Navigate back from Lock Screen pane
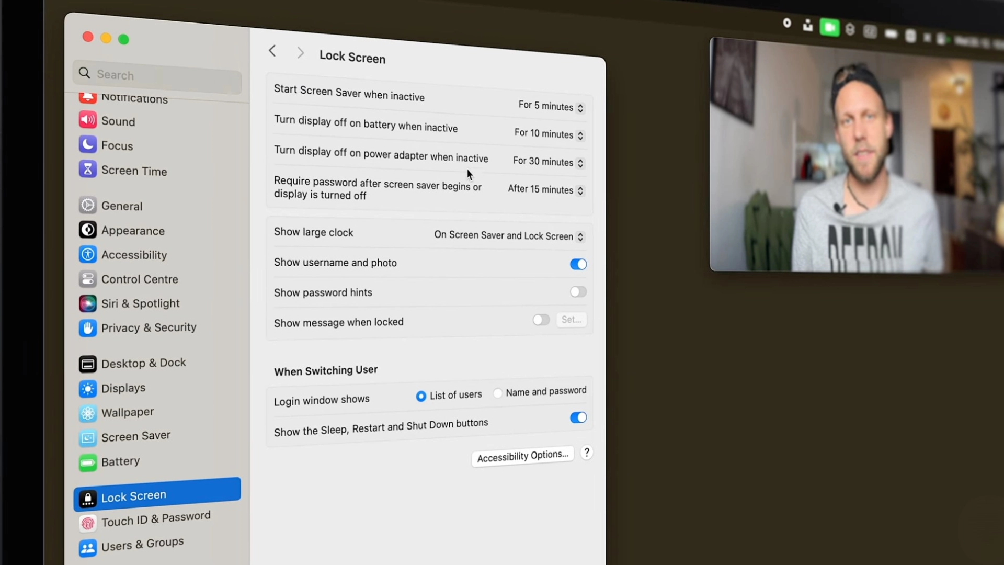 [272, 51]
